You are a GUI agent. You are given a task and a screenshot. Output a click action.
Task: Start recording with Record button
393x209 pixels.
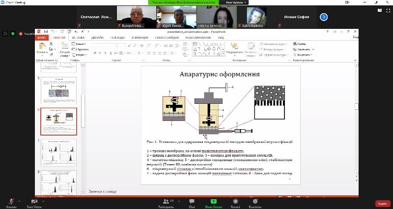coord(235,201)
